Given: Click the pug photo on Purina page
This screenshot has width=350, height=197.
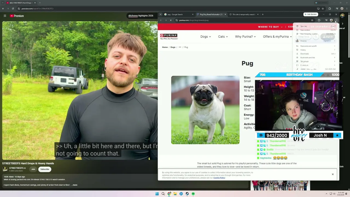Looking at the screenshot, I should [x=205, y=110].
